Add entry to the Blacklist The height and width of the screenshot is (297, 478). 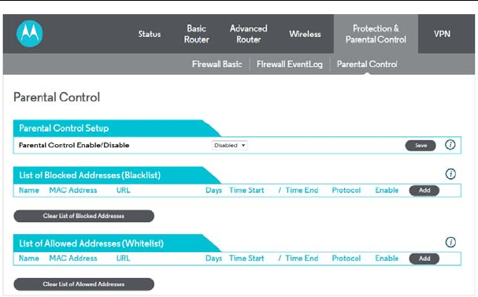pyautogui.click(x=424, y=191)
